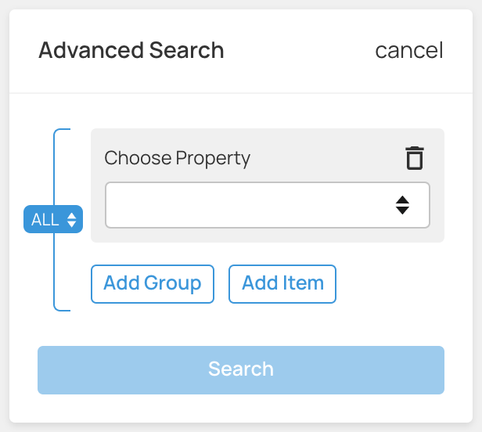Cancel the advanced search dialog
The image size is (482, 432).
(x=409, y=50)
